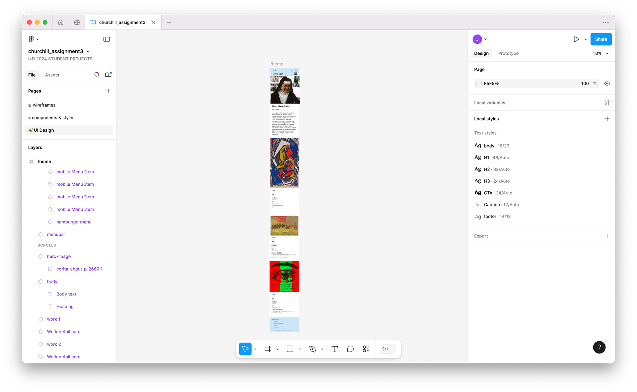Switch to the File tab
The height and width of the screenshot is (392, 637).
click(x=32, y=75)
